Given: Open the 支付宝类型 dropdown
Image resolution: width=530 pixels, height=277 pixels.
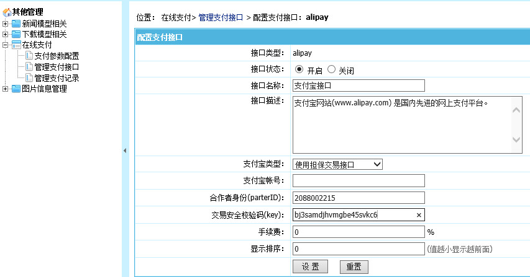Looking at the screenshot, I should pyautogui.click(x=337, y=164).
